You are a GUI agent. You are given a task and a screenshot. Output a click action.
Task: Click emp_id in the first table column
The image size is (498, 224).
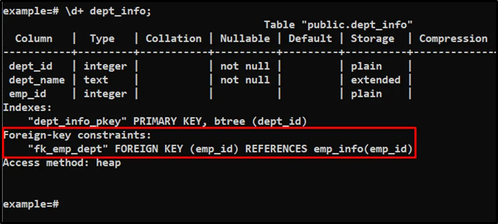27,94
